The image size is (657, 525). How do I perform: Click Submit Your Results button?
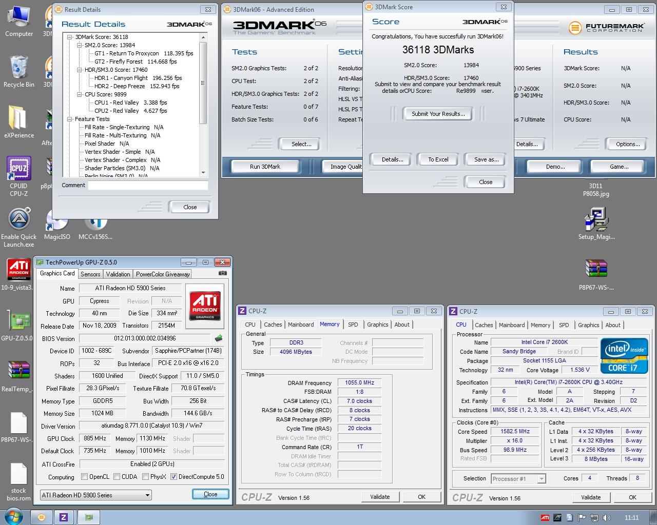coord(438,114)
